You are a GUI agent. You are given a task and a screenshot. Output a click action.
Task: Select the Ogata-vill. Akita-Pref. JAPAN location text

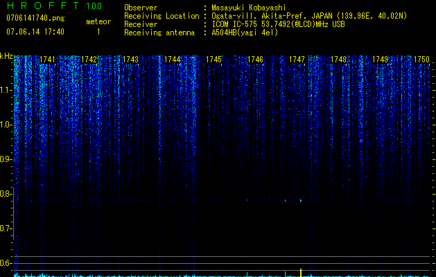click(308, 16)
